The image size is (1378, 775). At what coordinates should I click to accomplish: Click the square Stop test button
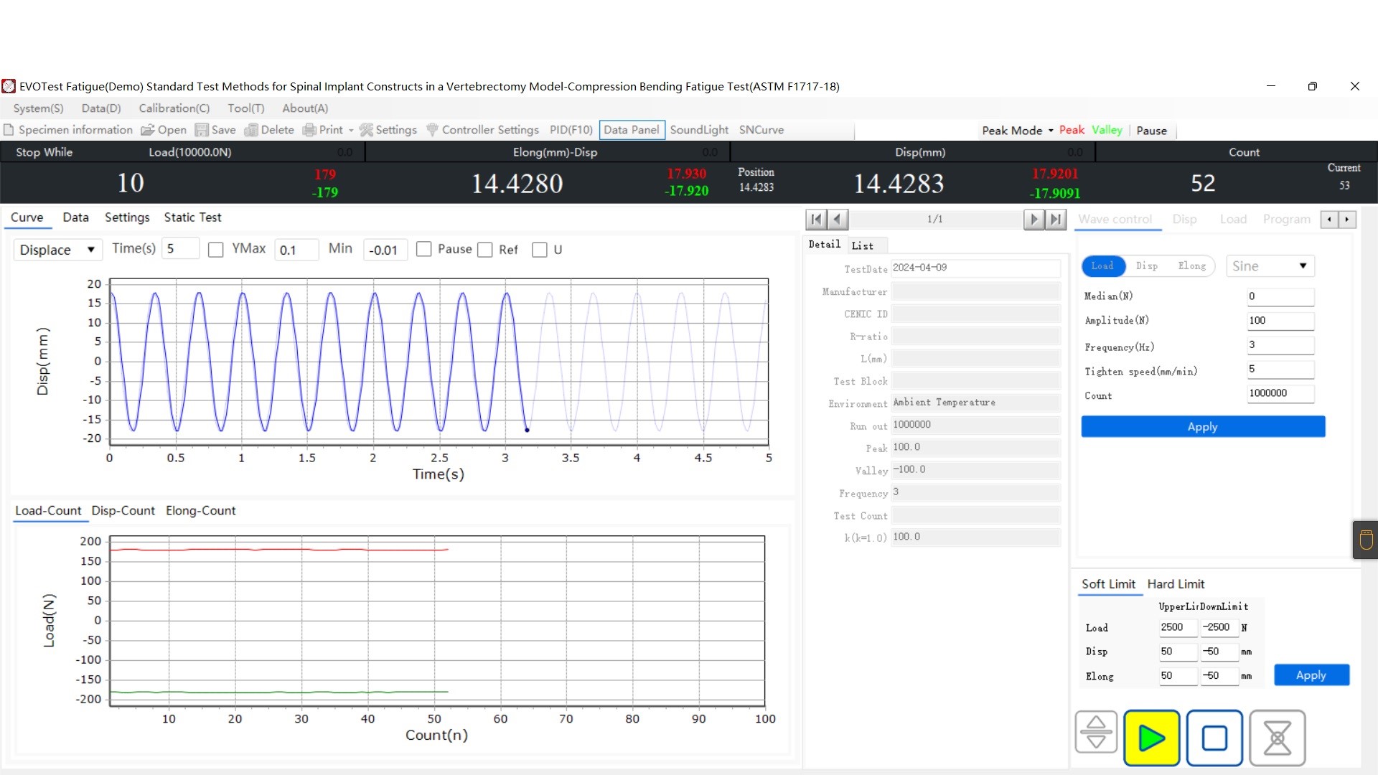point(1214,738)
